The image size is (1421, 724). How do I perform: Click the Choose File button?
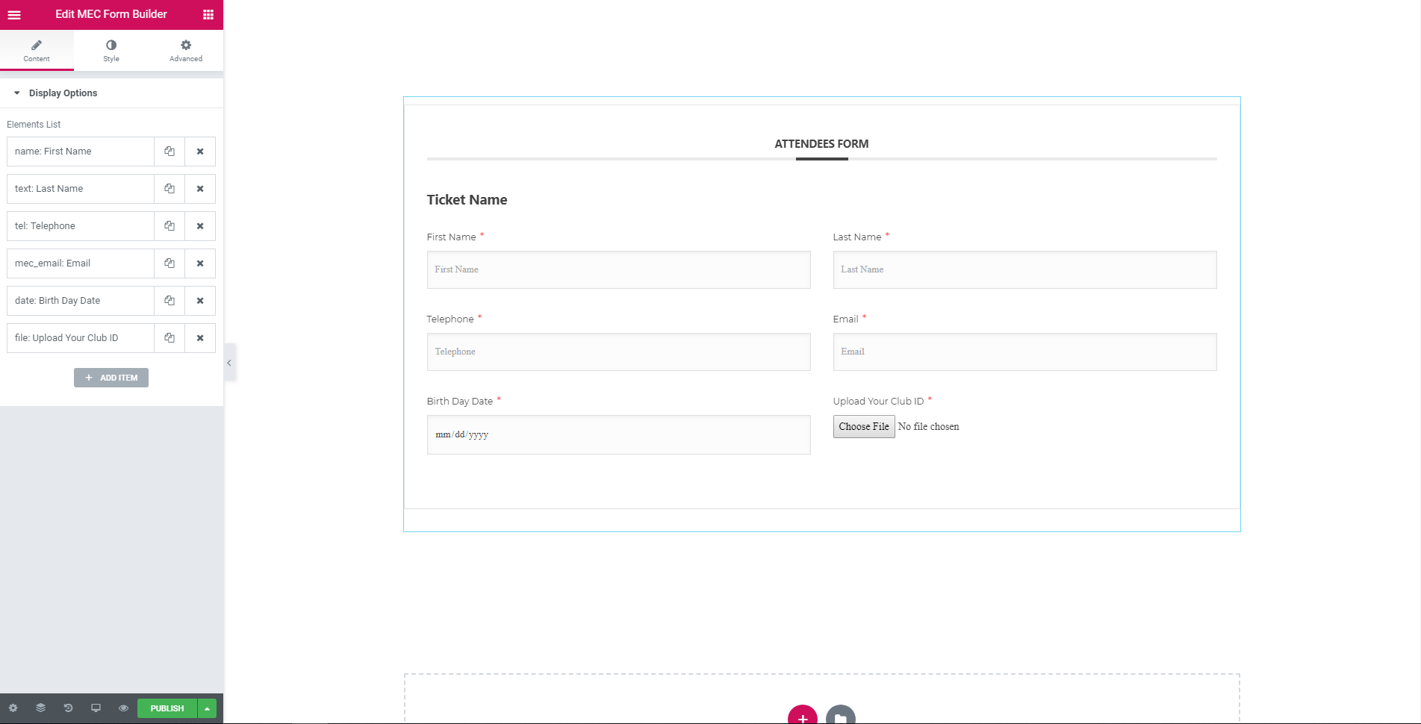click(x=864, y=426)
